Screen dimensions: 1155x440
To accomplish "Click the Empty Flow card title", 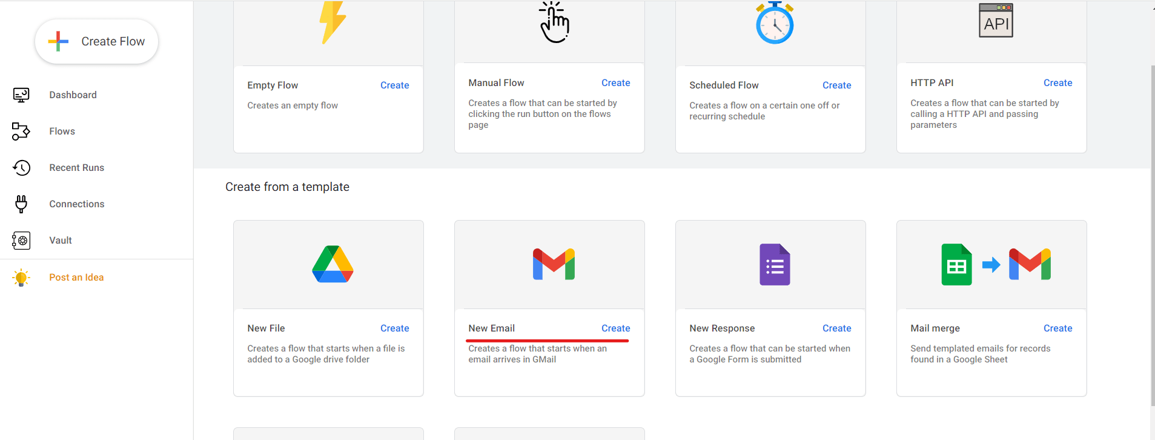I will (273, 85).
